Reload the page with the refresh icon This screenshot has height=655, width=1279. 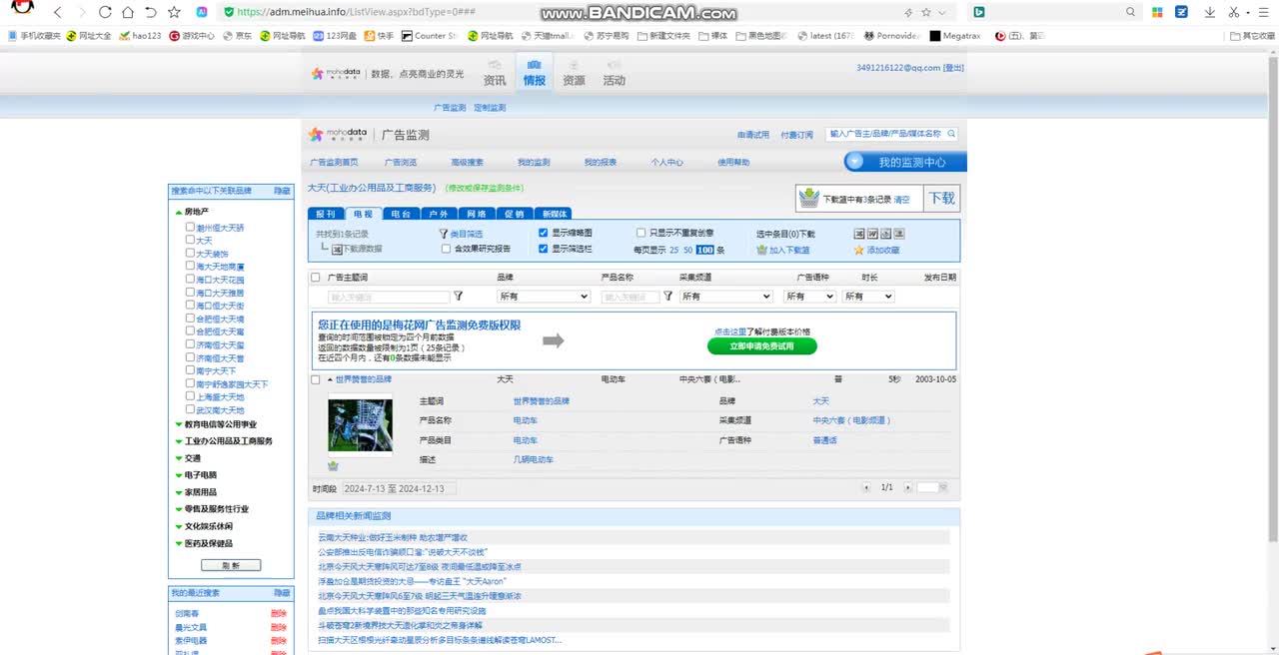pos(106,12)
